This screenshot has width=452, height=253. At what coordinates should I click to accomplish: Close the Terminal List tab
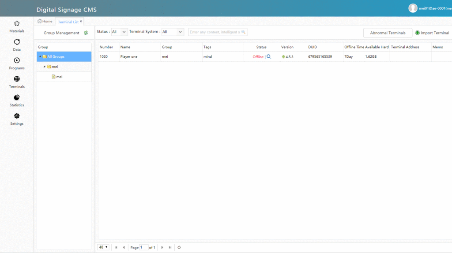tap(81, 21)
